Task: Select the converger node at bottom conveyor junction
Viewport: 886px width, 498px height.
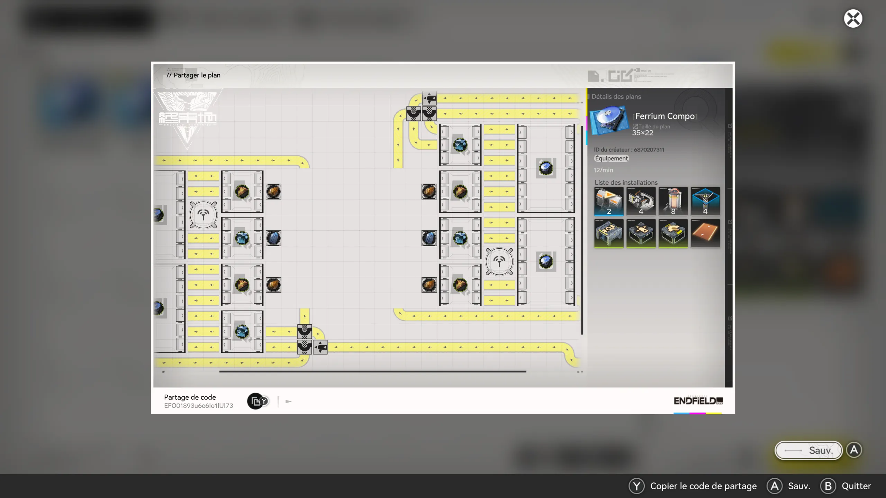Action: [x=320, y=347]
